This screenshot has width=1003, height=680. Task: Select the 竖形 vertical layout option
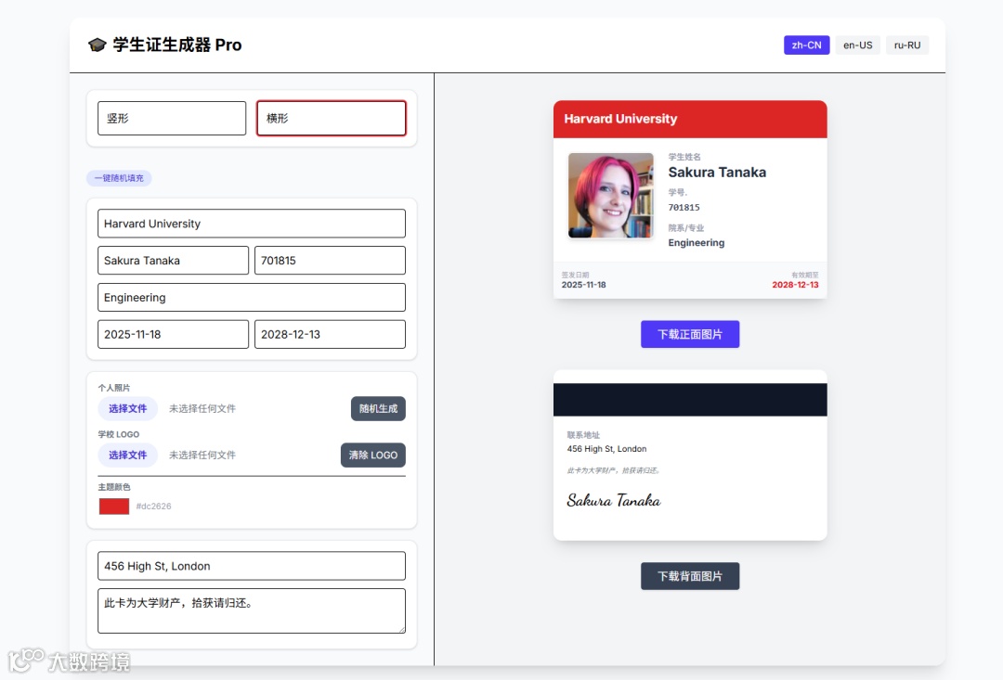172,118
